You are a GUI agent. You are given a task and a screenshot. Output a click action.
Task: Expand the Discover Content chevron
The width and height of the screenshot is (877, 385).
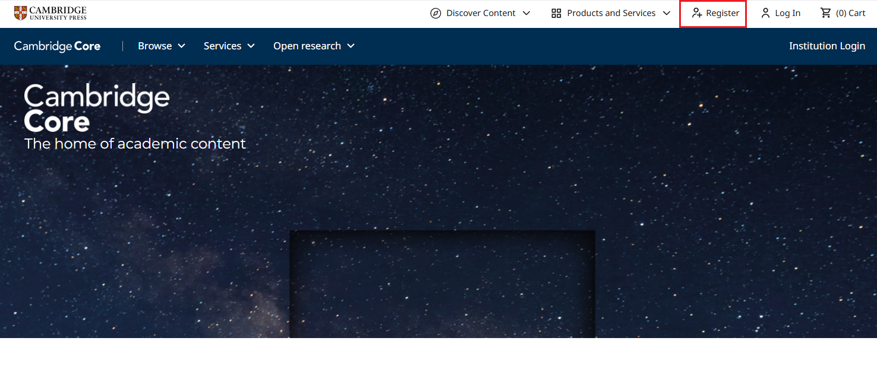526,13
